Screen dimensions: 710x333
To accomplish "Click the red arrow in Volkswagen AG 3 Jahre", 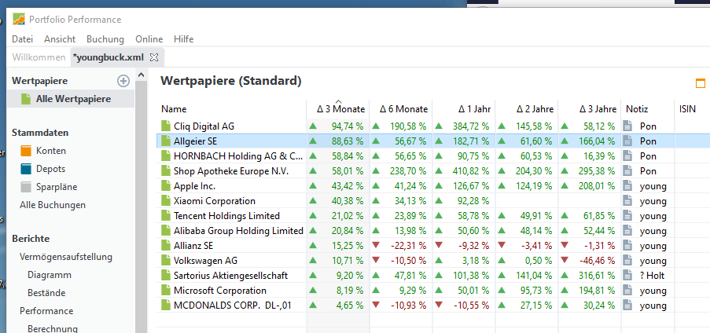I will pos(565,260).
